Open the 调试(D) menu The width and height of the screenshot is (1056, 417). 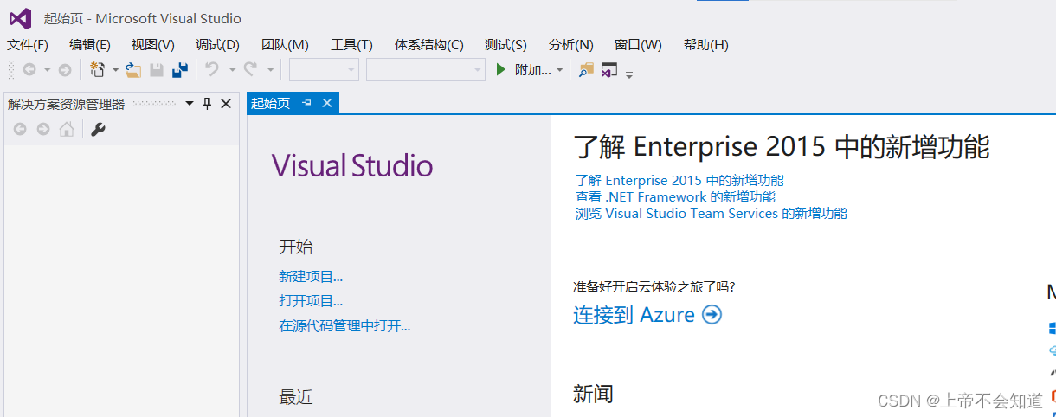pos(217,45)
